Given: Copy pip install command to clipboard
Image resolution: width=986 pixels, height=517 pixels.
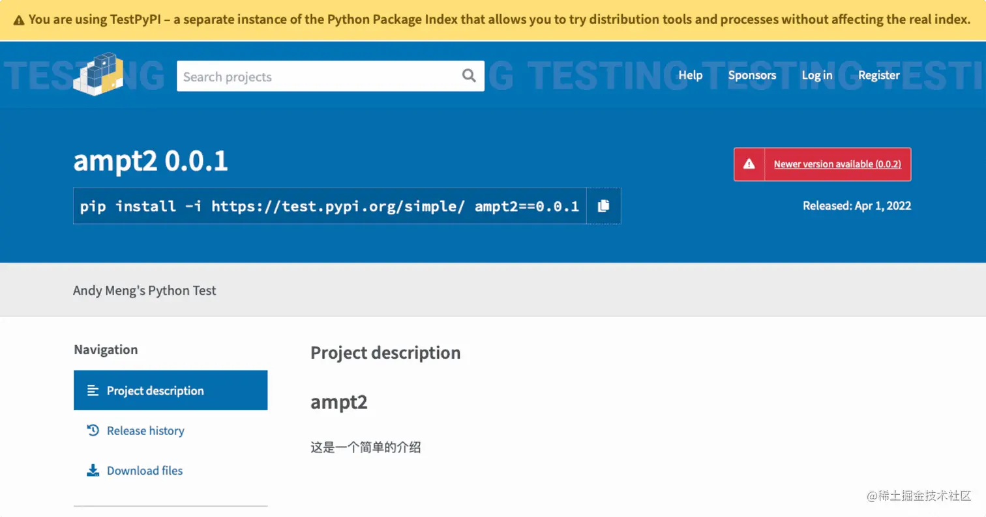Looking at the screenshot, I should pyautogui.click(x=604, y=206).
